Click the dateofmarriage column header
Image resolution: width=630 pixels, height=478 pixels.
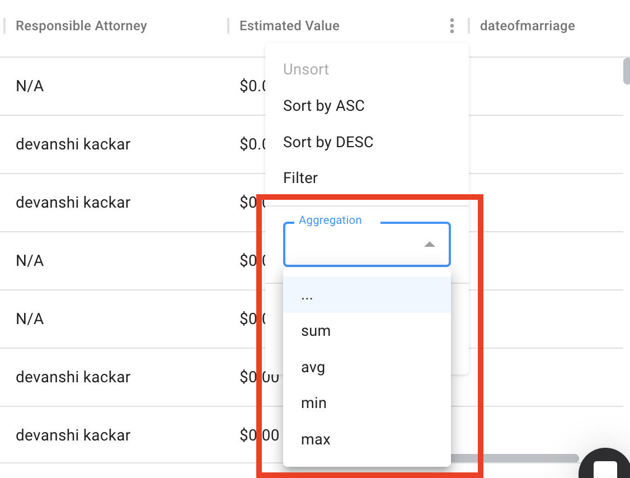coord(527,25)
